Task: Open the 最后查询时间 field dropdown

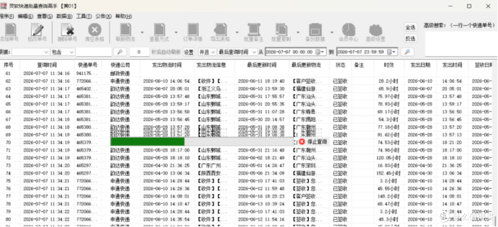Action: (x=237, y=52)
